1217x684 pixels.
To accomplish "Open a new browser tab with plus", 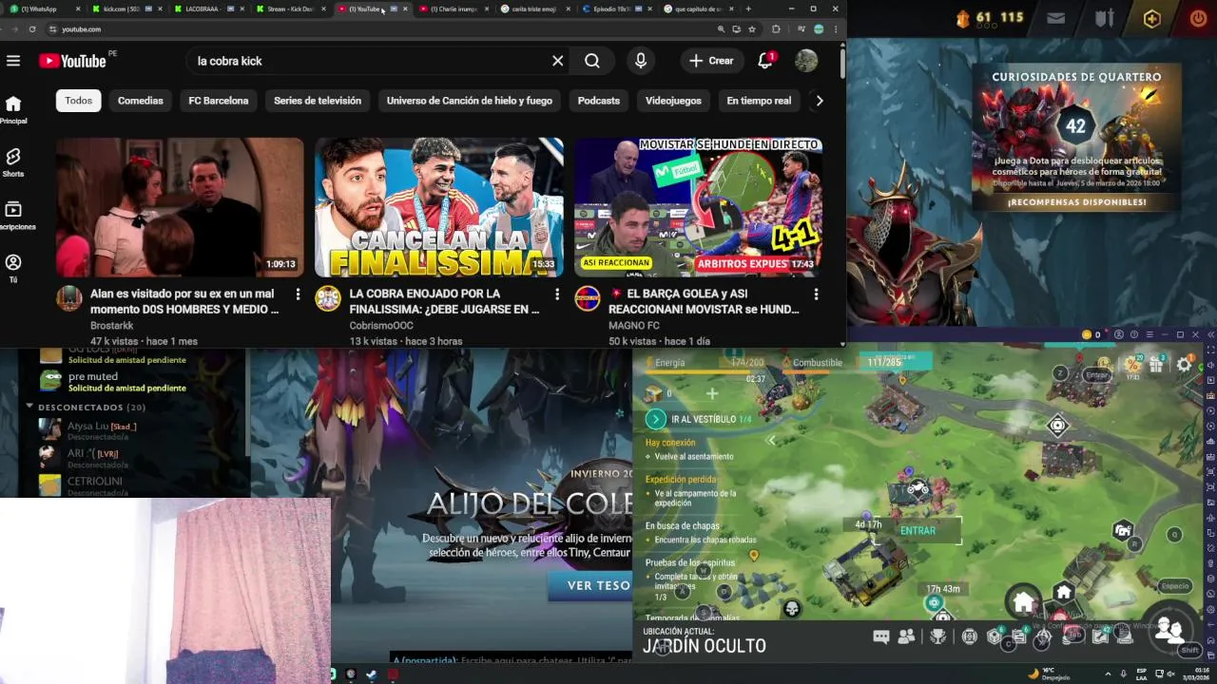I will (x=748, y=9).
